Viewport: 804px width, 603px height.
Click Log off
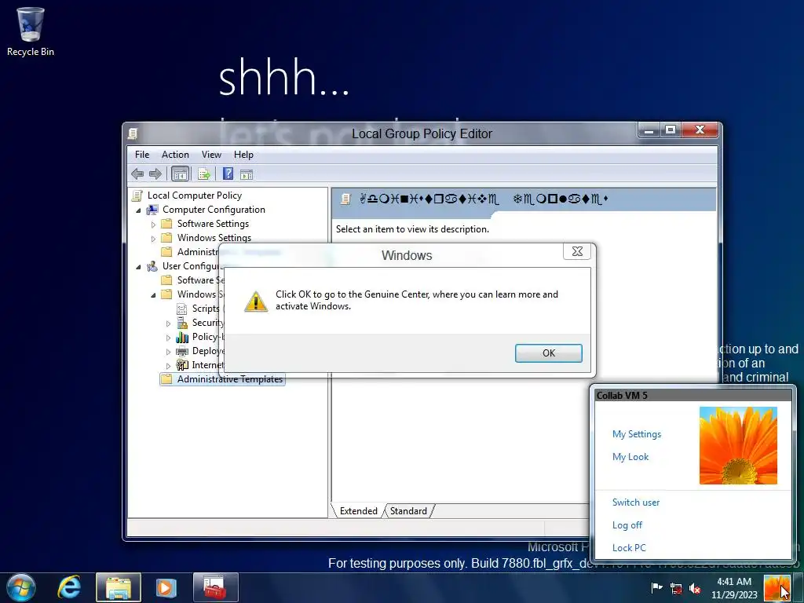coord(627,524)
